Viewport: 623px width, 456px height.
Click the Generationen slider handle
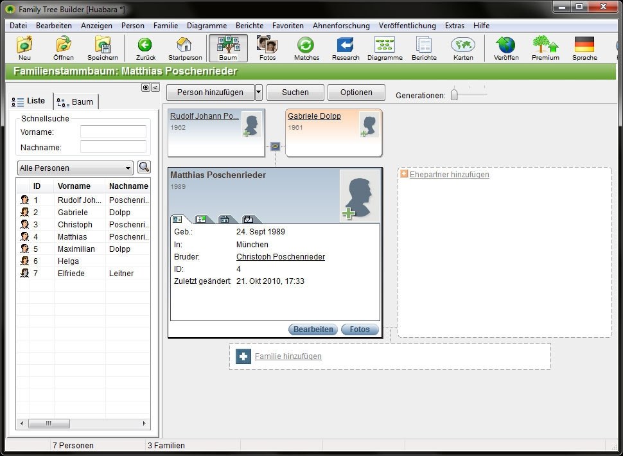click(454, 95)
